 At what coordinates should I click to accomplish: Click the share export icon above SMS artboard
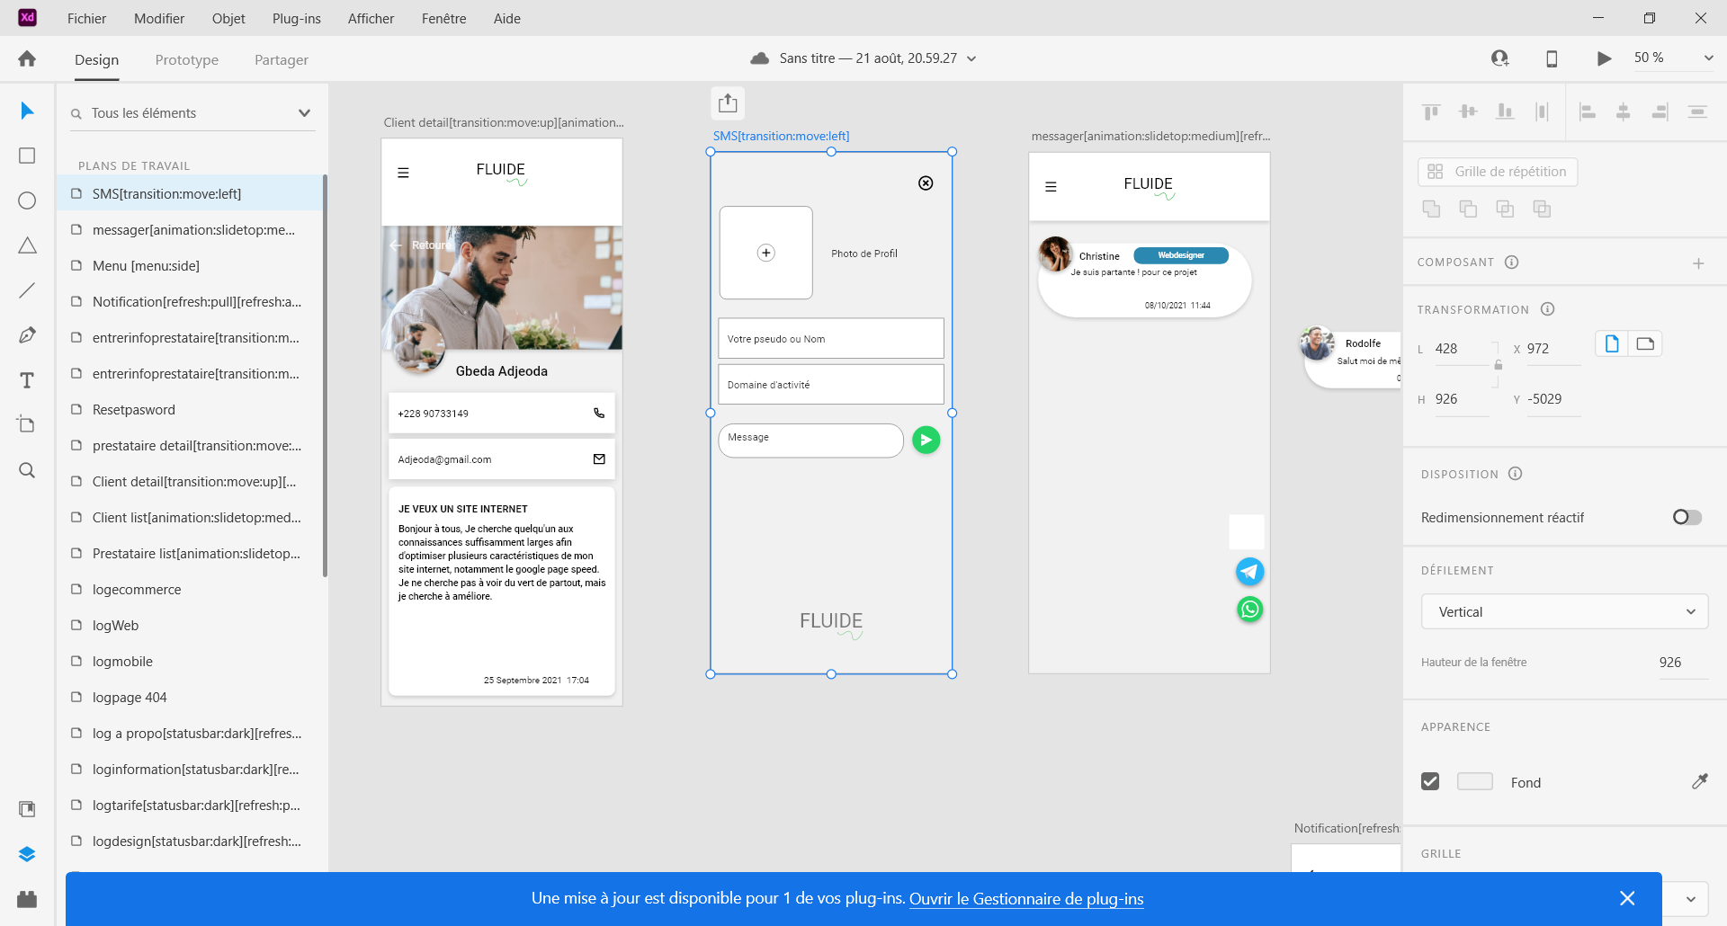pyautogui.click(x=728, y=103)
